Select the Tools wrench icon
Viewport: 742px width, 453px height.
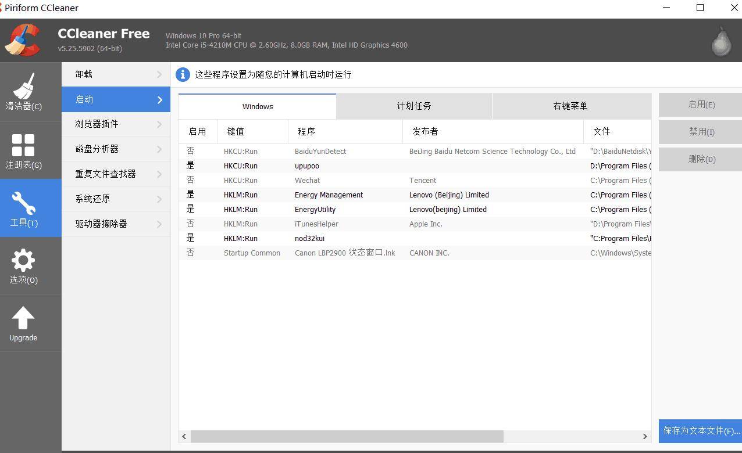point(24,203)
